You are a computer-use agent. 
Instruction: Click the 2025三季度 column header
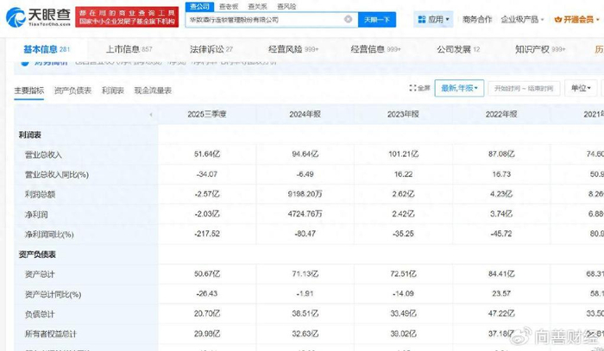click(207, 115)
